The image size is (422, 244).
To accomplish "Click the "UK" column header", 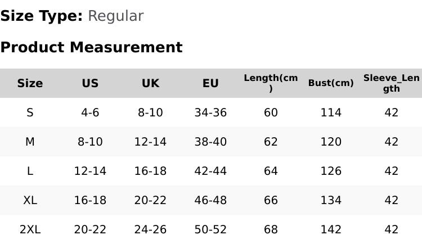I will 150,83.
